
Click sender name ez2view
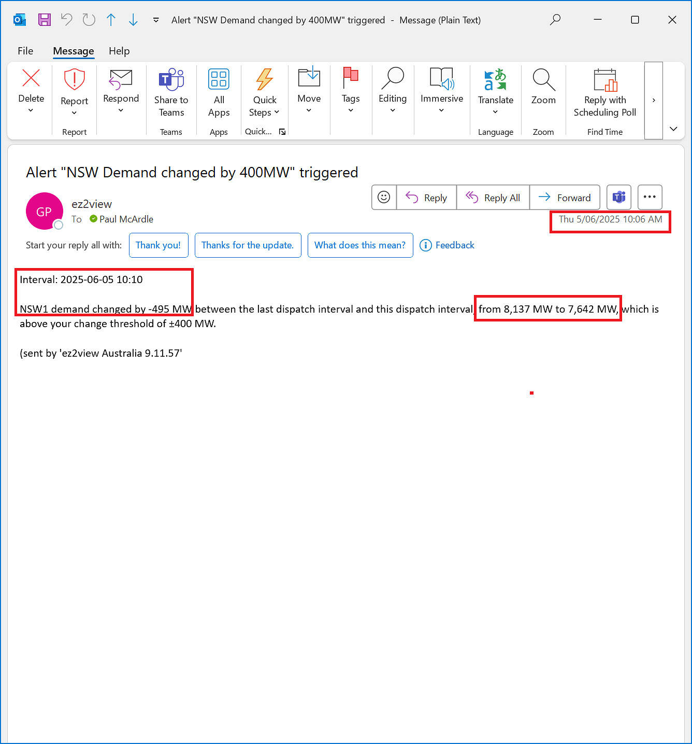[92, 204]
